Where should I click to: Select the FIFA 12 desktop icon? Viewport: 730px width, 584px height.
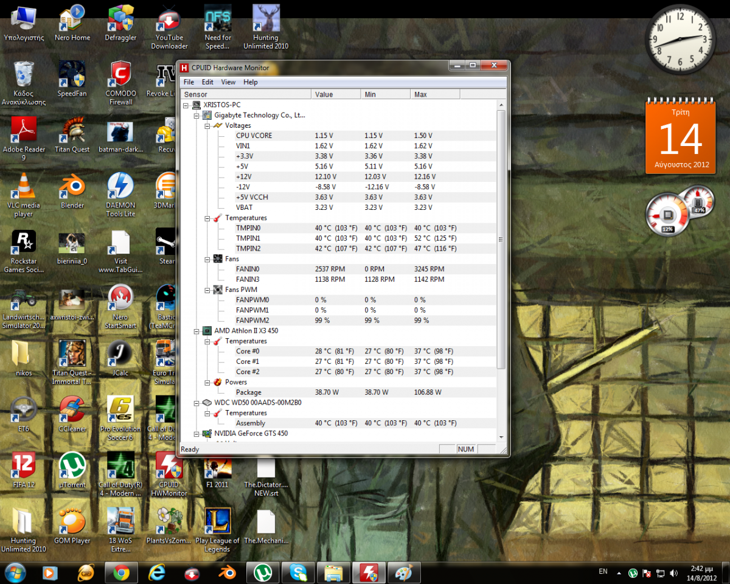click(24, 471)
